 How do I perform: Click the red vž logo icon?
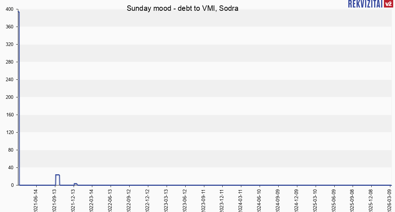(x=388, y=4)
